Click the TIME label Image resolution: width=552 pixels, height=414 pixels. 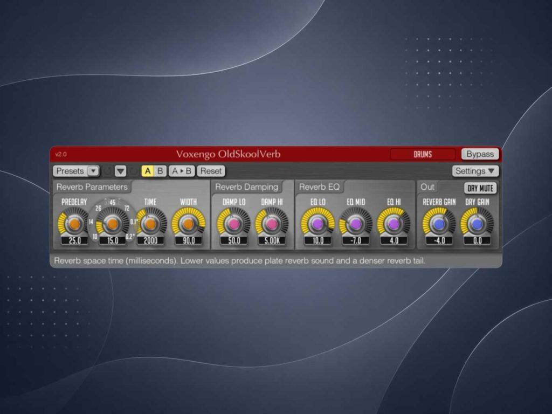150,202
